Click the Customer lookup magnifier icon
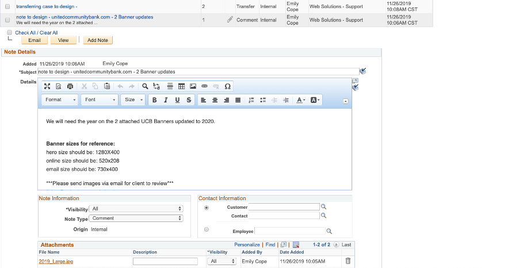The height and width of the screenshot is (268, 519). (x=323, y=207)
